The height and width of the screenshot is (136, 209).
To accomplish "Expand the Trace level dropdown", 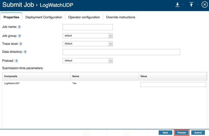I will pos(111,44).
